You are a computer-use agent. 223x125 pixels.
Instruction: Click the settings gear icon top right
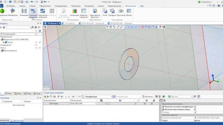[219, 6]
